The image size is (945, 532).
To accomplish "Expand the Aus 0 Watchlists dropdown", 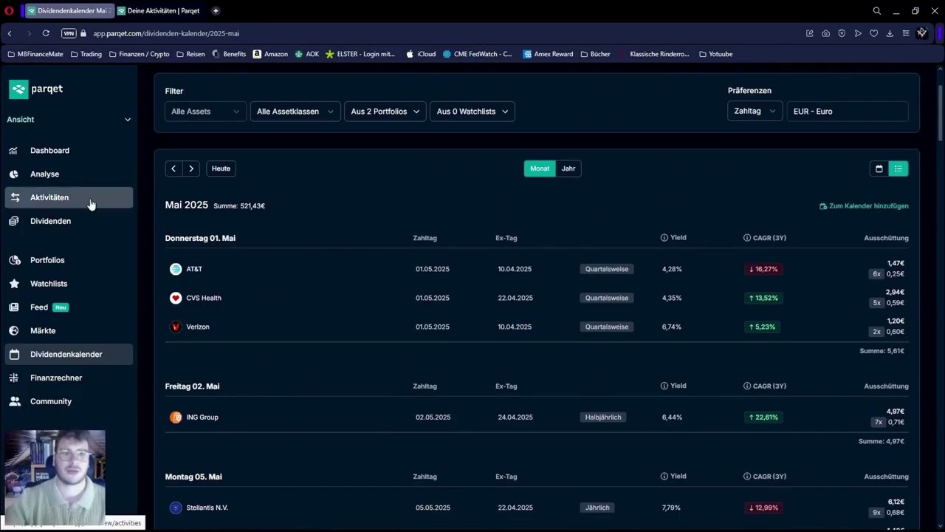I will [472, 112].
